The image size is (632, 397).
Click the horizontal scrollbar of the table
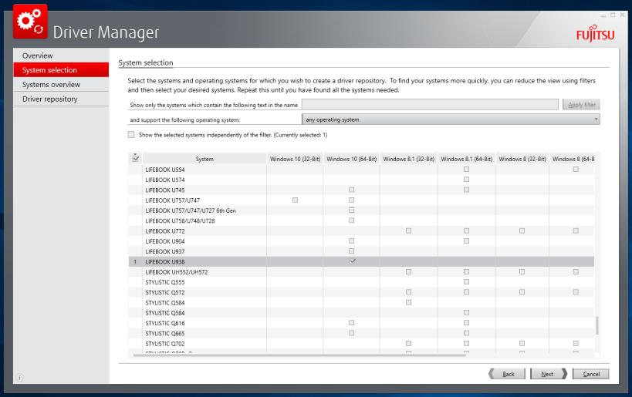click(299, 355)
